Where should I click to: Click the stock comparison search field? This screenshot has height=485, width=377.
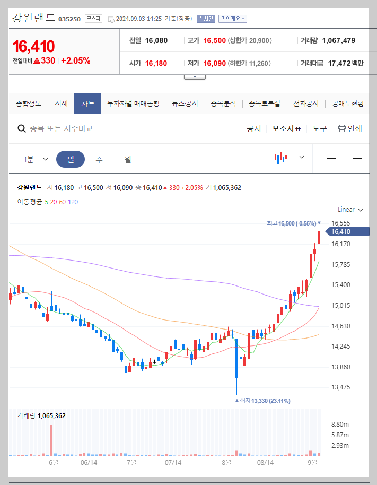tap(80, 128)
